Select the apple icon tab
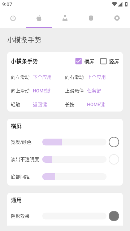The image size is (130, 231). [39, 18]
